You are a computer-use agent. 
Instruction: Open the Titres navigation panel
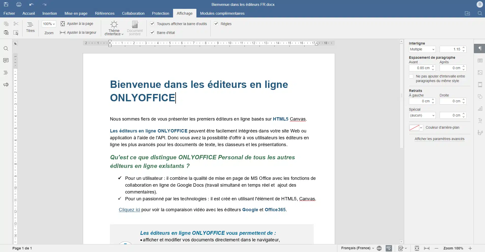coord(30,27)
